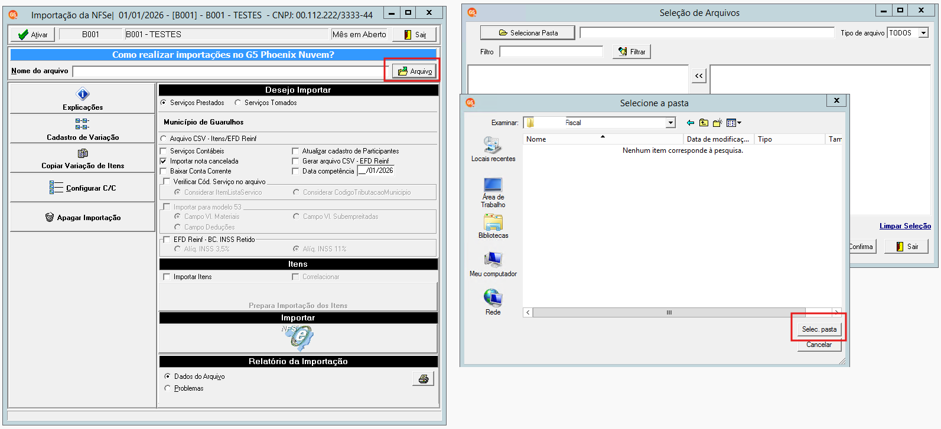Click the Ativar button
This screenshot has height=429, width=941.
tap(32, 35)
